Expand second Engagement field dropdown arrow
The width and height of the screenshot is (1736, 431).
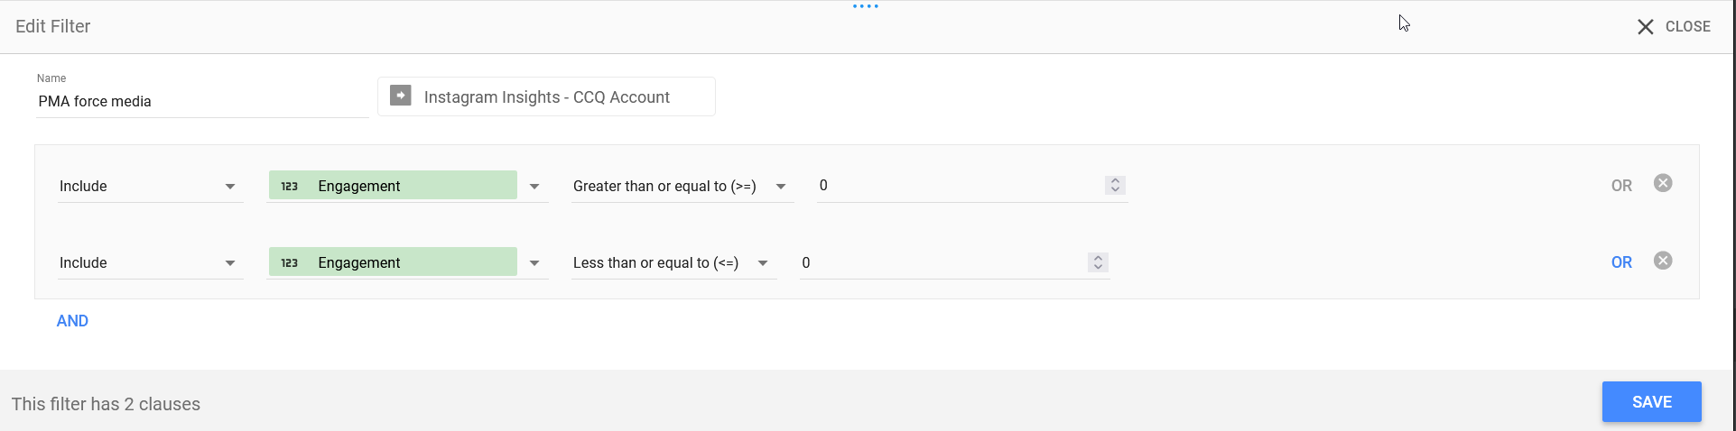(534, 263)
